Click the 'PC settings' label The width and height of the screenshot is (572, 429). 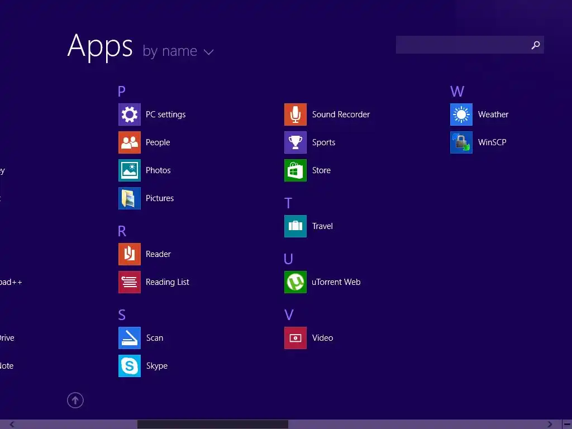pos(165,115)
